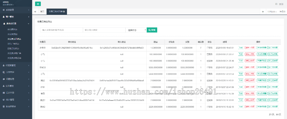
Task: Click red delete button in 2020/01/08 21:28:57 row
Action: (x=250, y=54)
